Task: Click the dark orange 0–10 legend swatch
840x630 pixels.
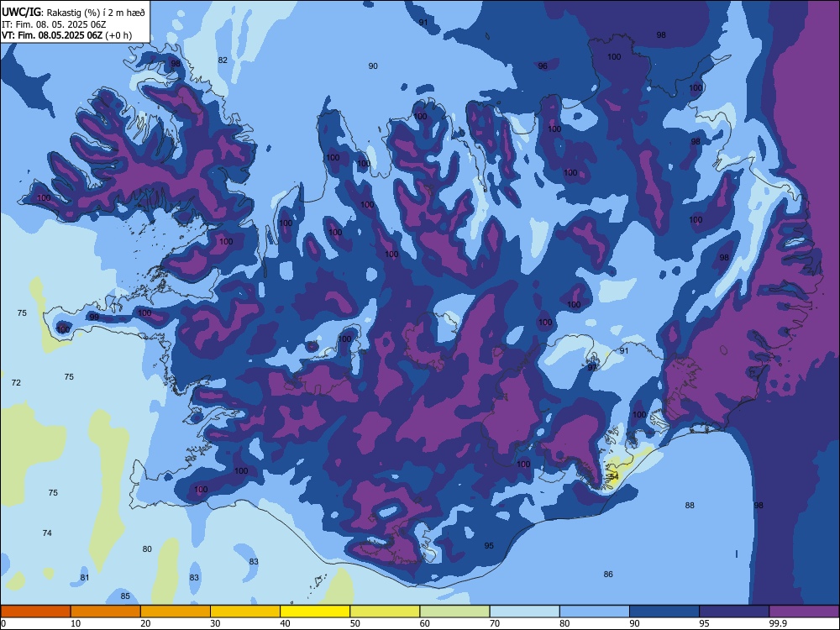Action: 35,612
